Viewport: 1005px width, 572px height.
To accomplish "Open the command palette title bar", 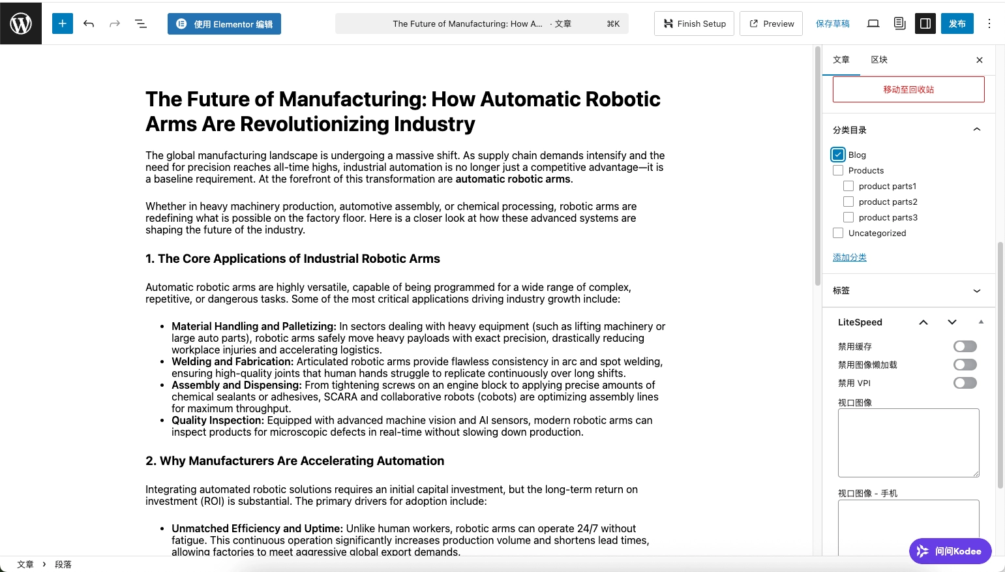I will 482,23.
